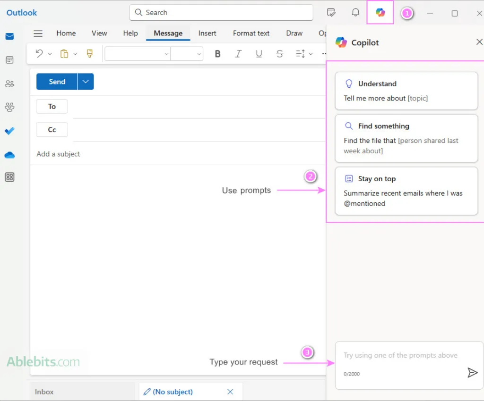Toggle Strikethrough formatting
484x401 pixels.
click(280, 54)
